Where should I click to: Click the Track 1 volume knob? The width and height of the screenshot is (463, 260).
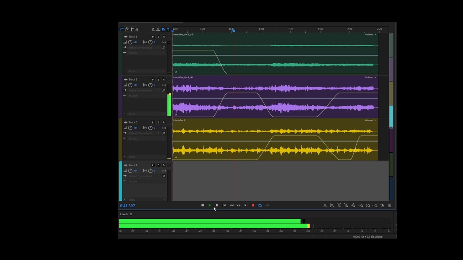click(130, 42)
